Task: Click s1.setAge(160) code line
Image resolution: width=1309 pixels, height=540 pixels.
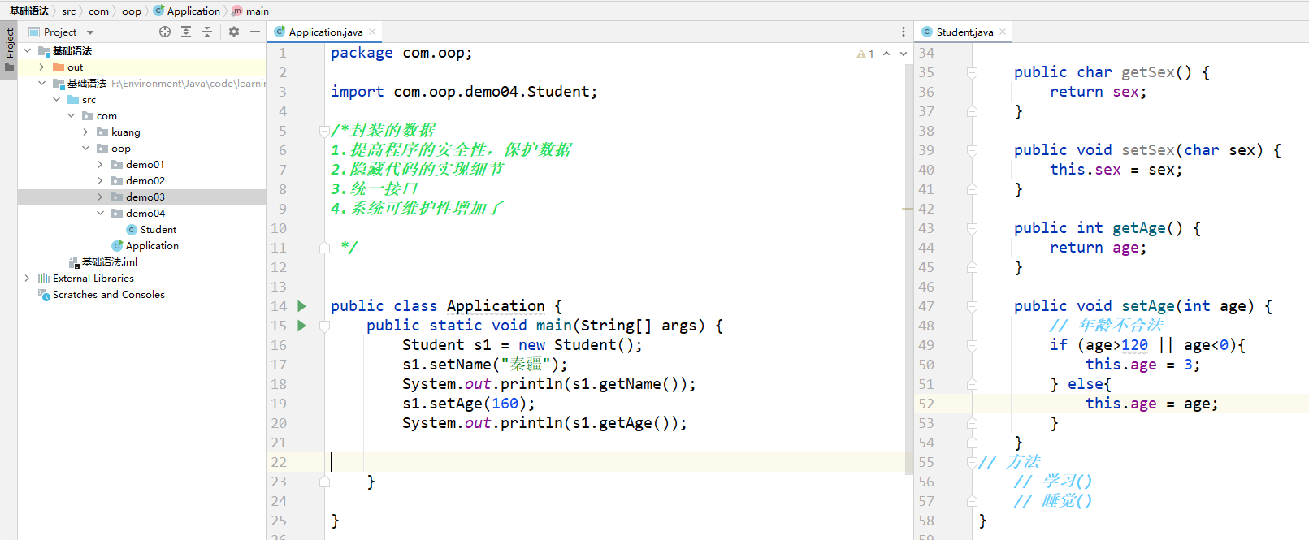Action: pyautogui.click(x=469, y=404)
